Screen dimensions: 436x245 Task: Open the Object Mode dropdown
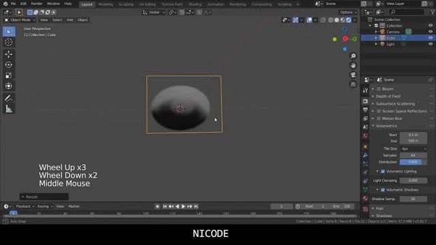pos(20,20)
